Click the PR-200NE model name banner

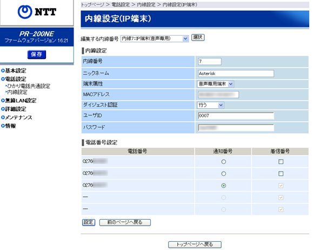click(37, 34)
